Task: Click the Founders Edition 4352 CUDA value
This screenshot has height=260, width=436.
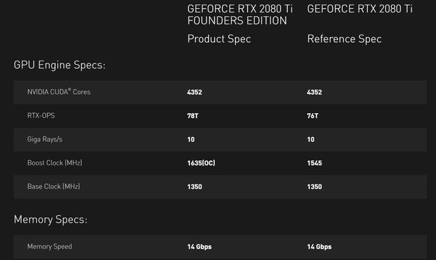Action: click(x=194, y=92)
